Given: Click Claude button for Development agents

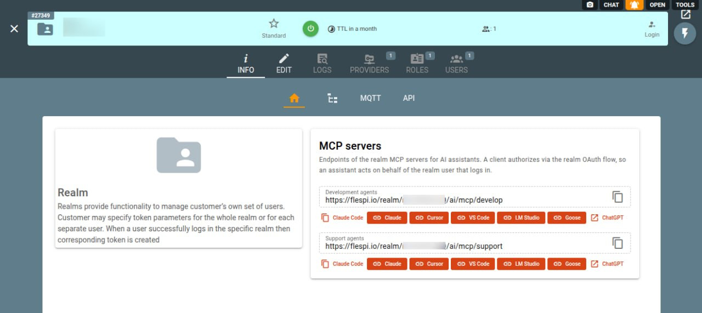Looking at the screenshot, I should (x=387, y=218).
